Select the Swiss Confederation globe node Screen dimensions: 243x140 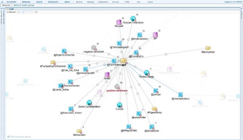89,103
